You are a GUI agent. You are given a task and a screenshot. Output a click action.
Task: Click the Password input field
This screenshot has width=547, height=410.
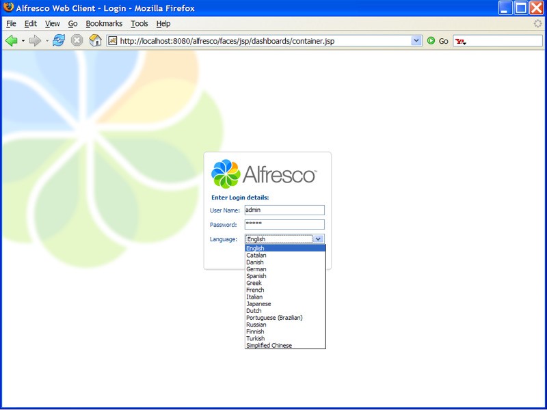coord(284,224)
